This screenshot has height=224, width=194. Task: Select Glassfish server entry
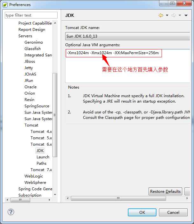tap(32, 48)
